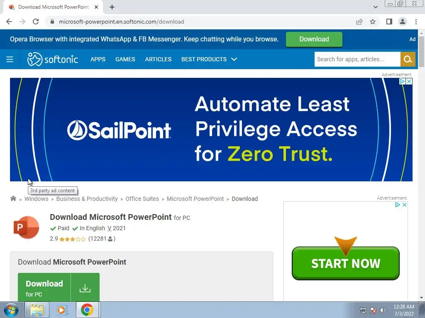Screen dimensions: 425x318
Task: Open a new browser tab
Action: pos(112,7)
